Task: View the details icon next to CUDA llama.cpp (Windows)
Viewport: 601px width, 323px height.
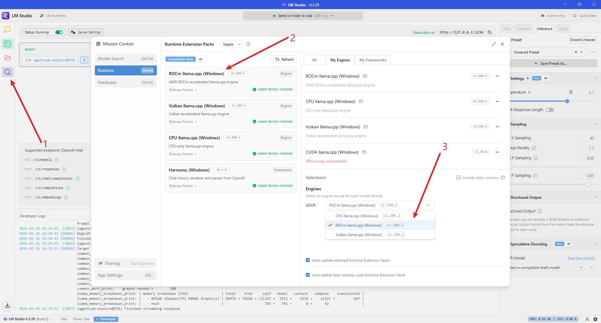Action: pyautogui.click(x=364, y=152)
